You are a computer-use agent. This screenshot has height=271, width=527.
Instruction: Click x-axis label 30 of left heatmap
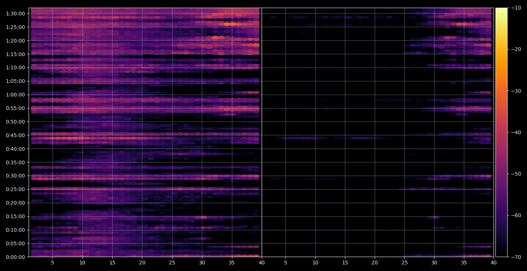(202, 263)
